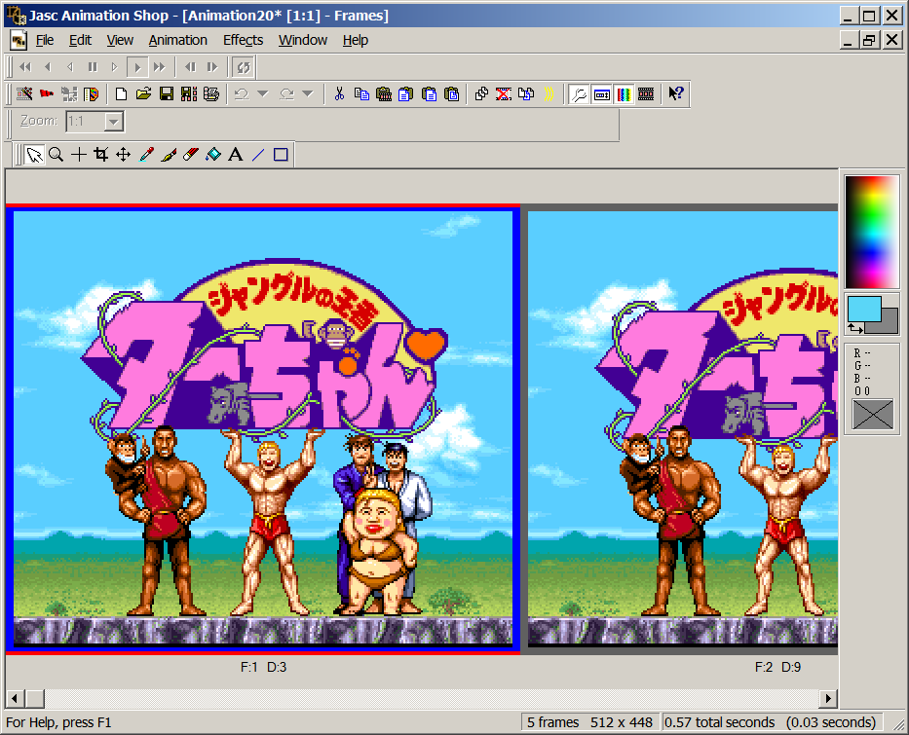Click the Redo arrow button
The image size is (909, 735).
[287, 93]
